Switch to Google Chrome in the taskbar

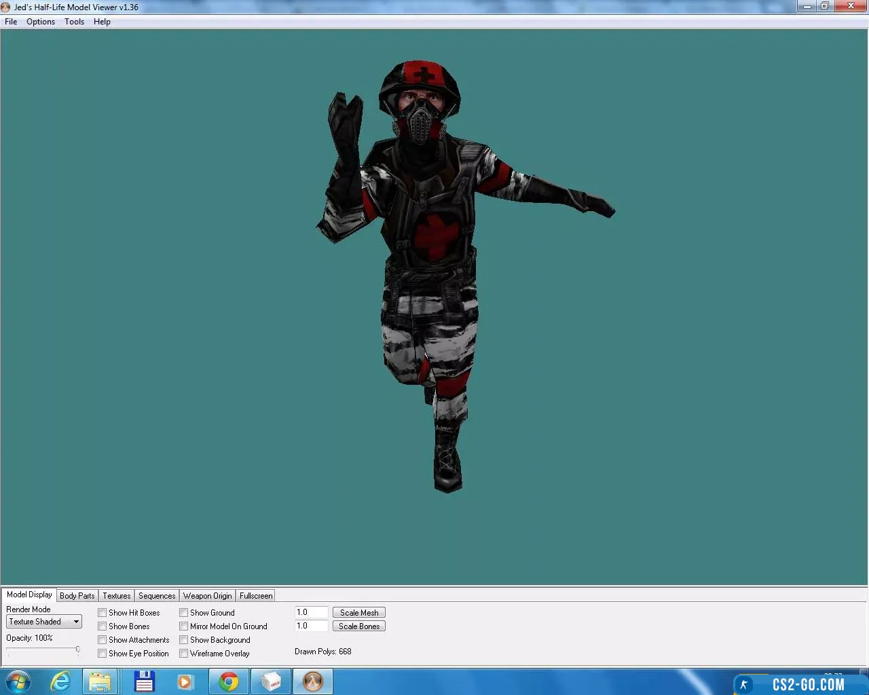tap(229, 681)
